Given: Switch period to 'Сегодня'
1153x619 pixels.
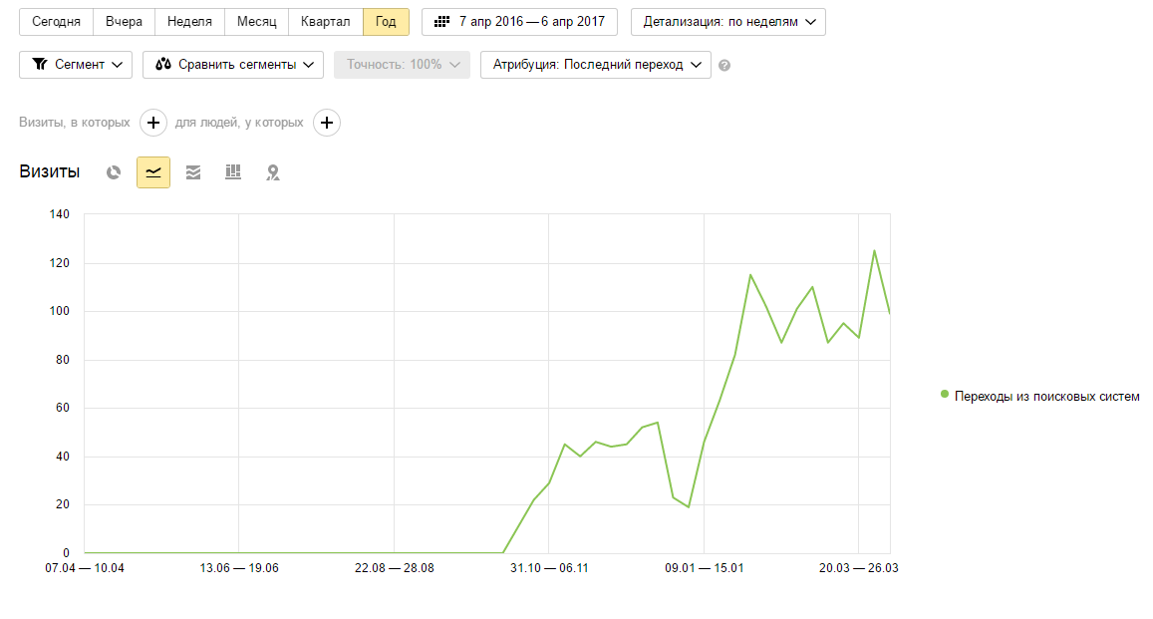Looking at the screenshot, I should [x=56, y=22].
